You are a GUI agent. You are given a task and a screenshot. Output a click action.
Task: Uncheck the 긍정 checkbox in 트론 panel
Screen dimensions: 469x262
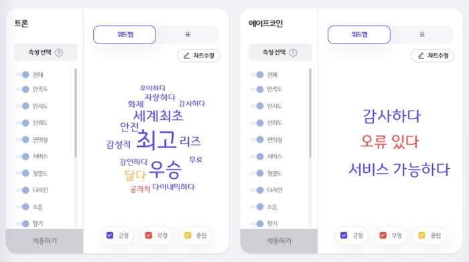point(110,235)
